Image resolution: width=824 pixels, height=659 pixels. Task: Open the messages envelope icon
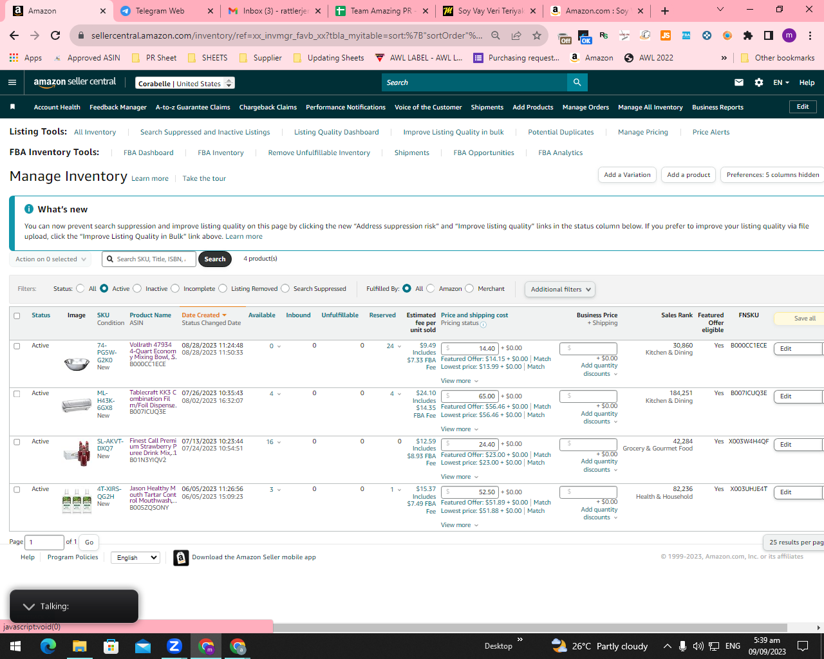point(739,82)
